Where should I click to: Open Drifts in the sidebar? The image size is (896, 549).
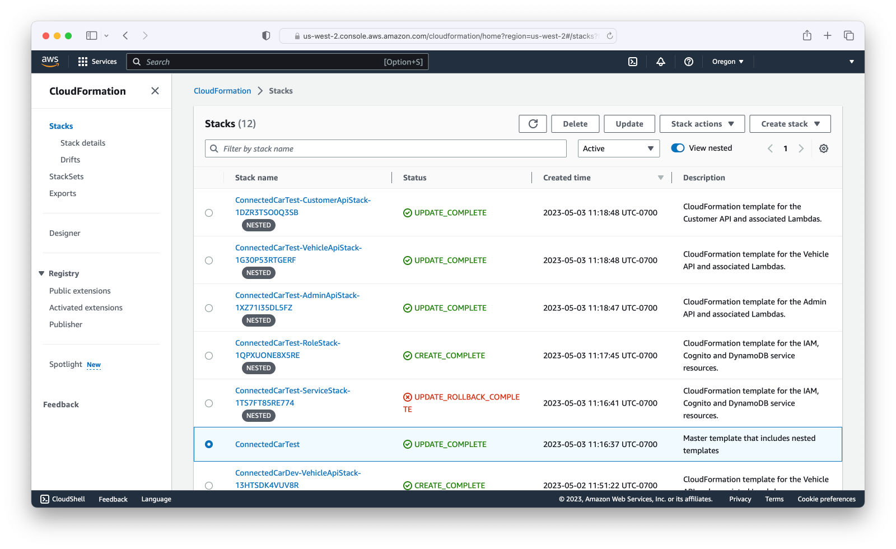[70, 160]
